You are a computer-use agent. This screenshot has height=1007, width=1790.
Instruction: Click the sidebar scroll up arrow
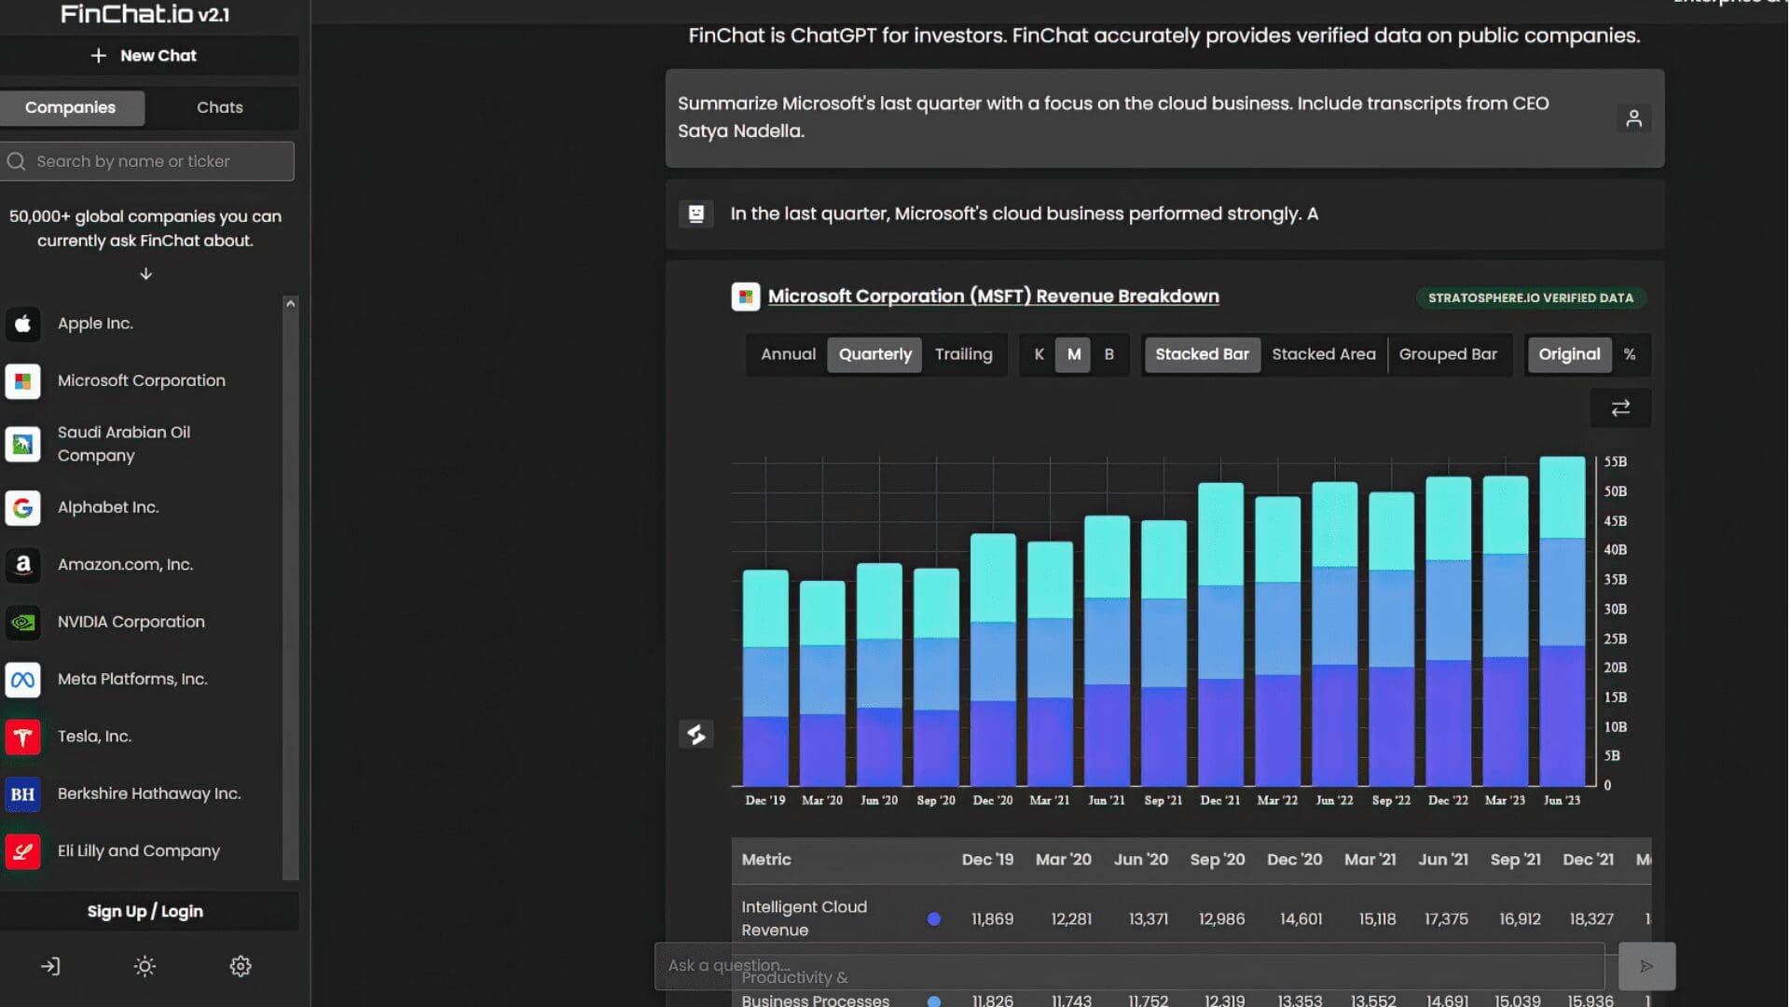[x=291, y=304]
